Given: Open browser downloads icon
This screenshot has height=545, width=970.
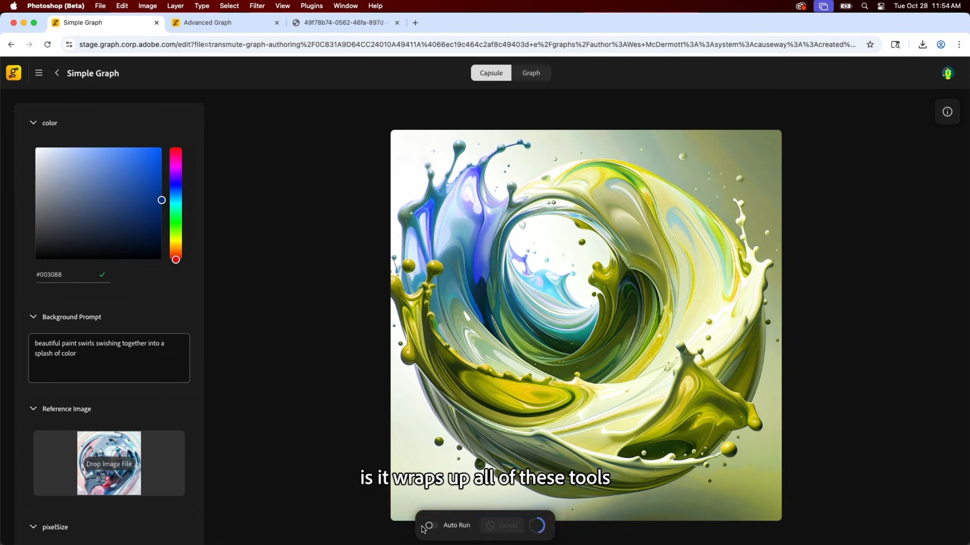Looking at the screenshot, I should coord(922,44).
